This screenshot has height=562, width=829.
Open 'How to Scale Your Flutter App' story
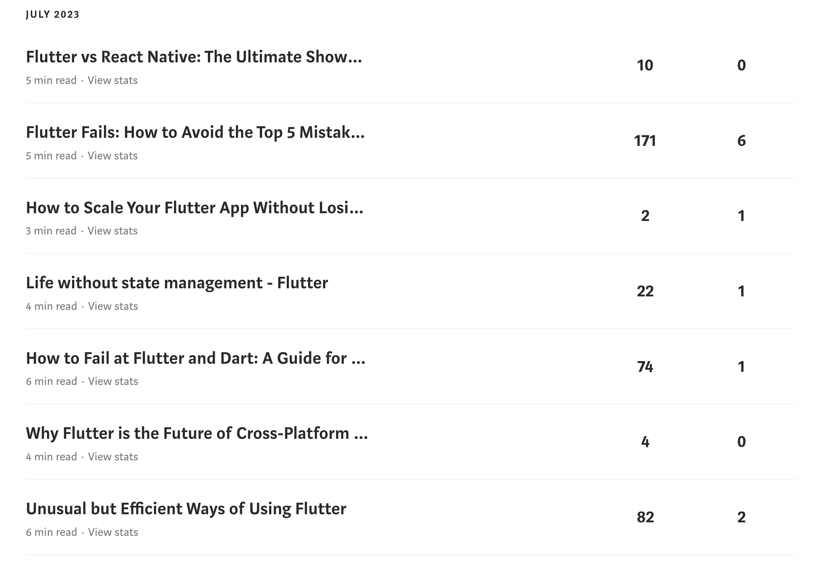(194, 208)
